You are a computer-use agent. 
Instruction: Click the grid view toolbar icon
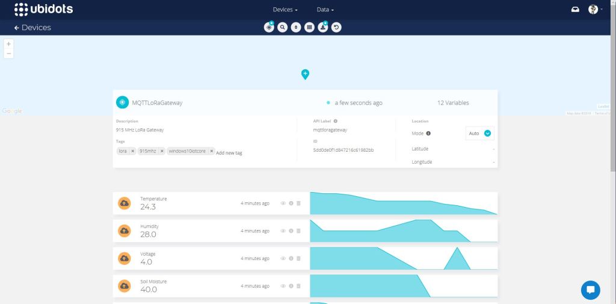309,27
